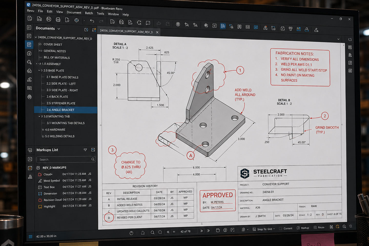Select 5.0 WELDING DETAILS in the tree
The width and height of the screenshot is (369, 246).
60,136
